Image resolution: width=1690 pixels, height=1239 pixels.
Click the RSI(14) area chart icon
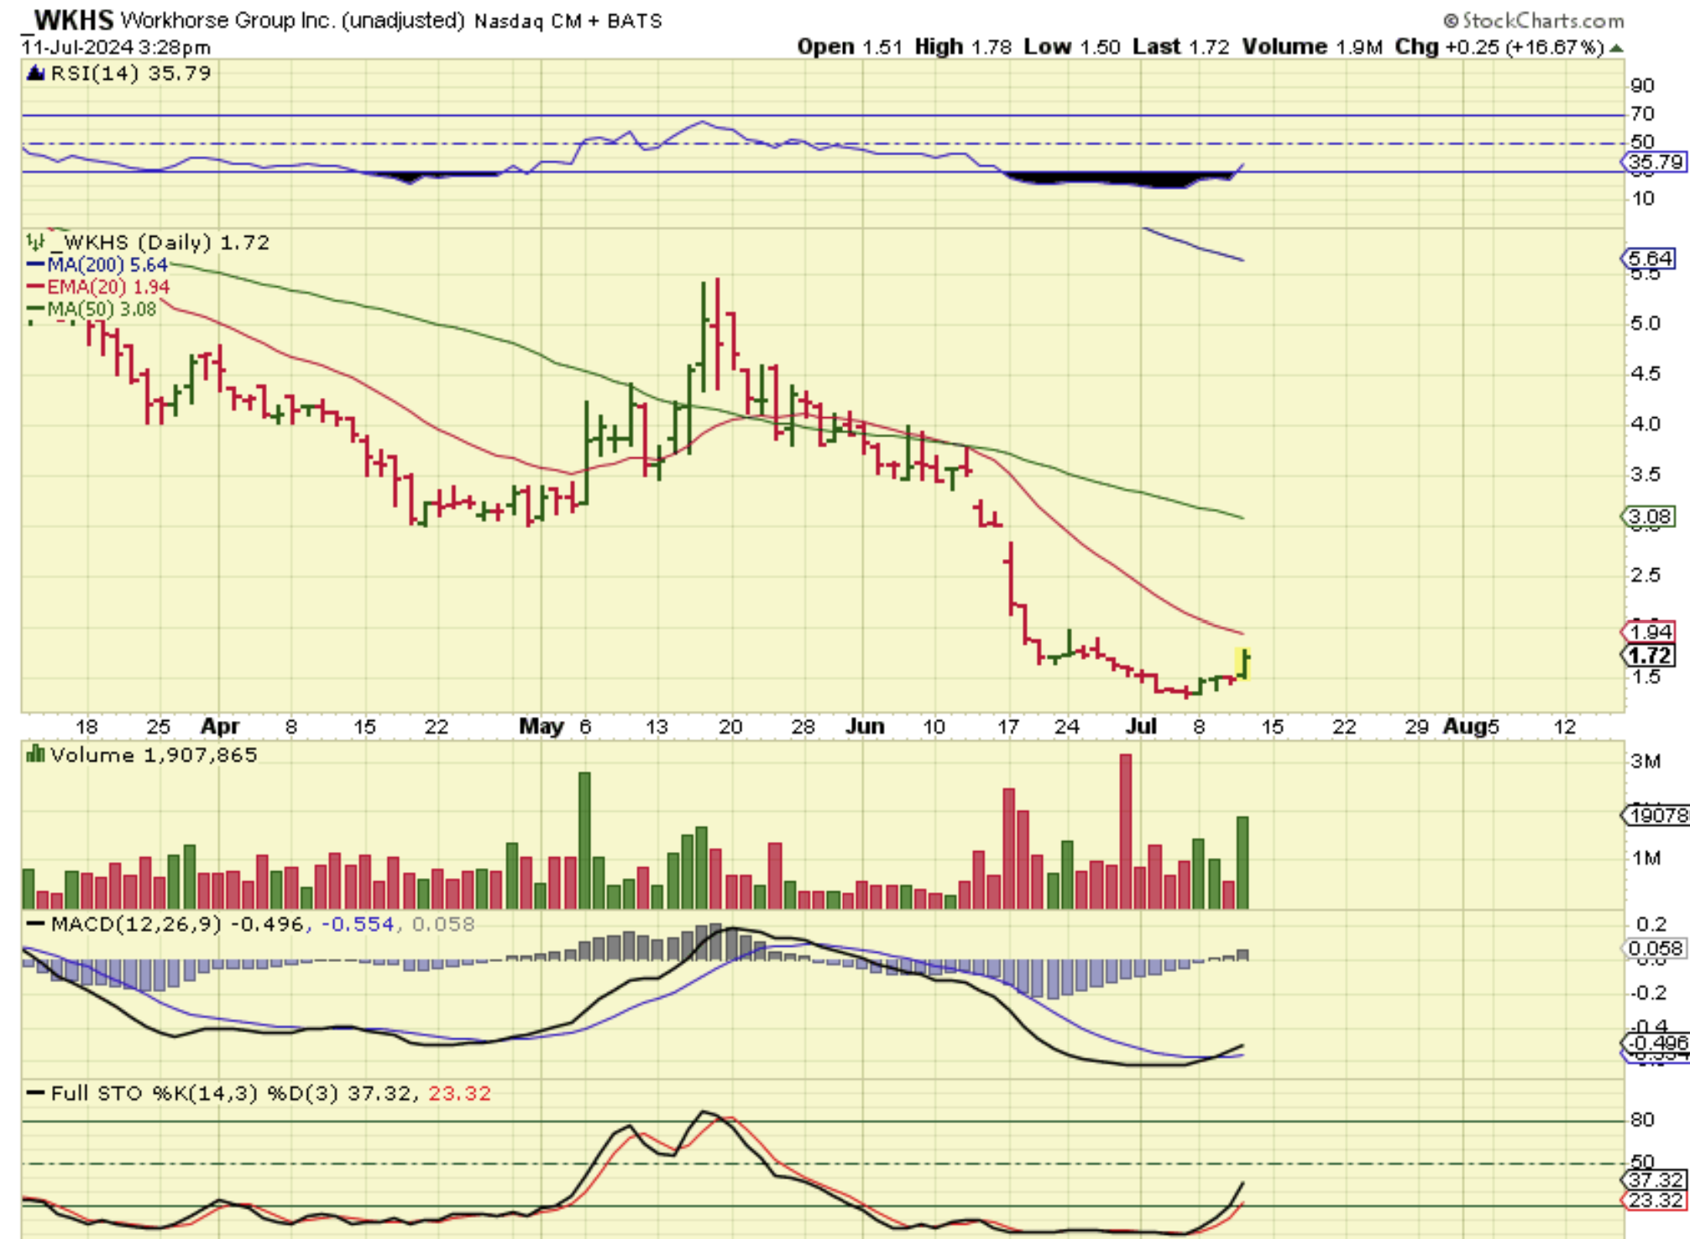[35, 74]
